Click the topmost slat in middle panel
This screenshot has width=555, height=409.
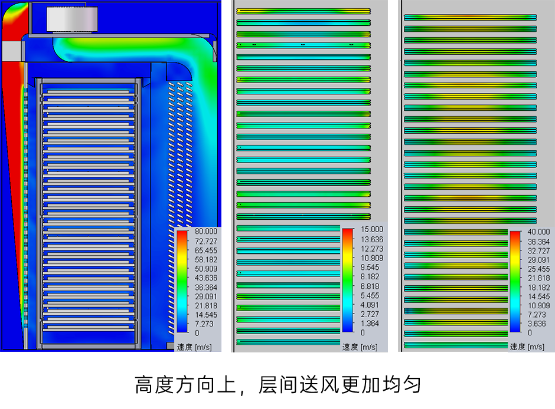click(303, 11)
